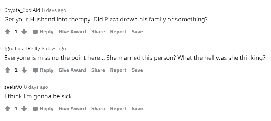Downvote zeels90's comment
This screenshot has width=271, height=121.
point(24,109)
